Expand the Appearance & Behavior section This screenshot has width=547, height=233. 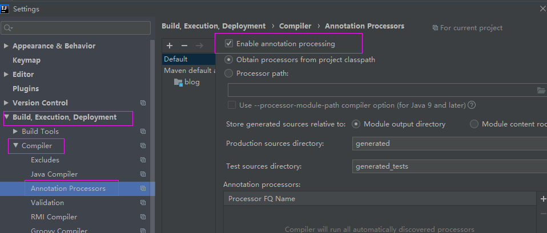(6, 46)
